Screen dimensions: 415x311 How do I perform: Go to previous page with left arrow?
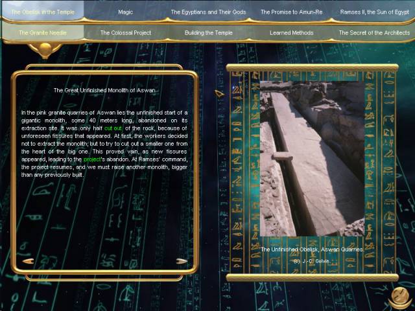pos(27,261)
